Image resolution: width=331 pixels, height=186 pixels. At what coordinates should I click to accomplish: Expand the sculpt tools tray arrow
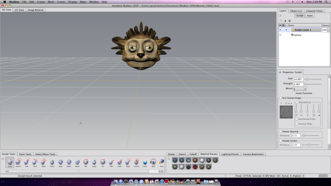(3, 158)
